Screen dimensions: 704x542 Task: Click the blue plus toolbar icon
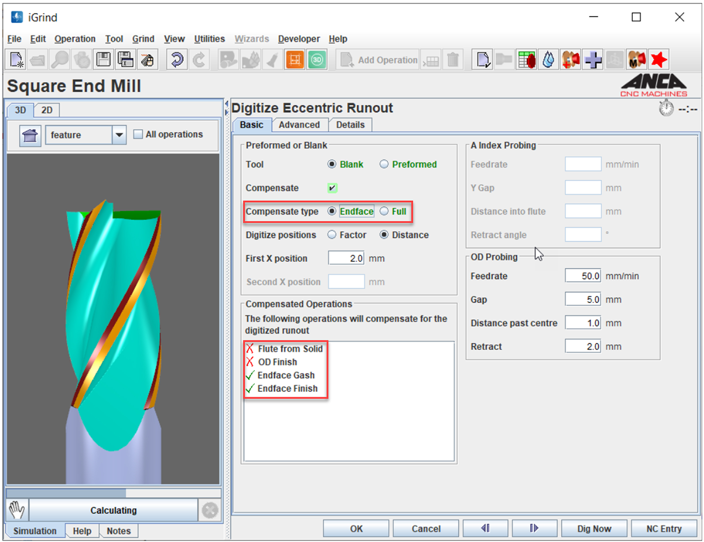[593, 59]
